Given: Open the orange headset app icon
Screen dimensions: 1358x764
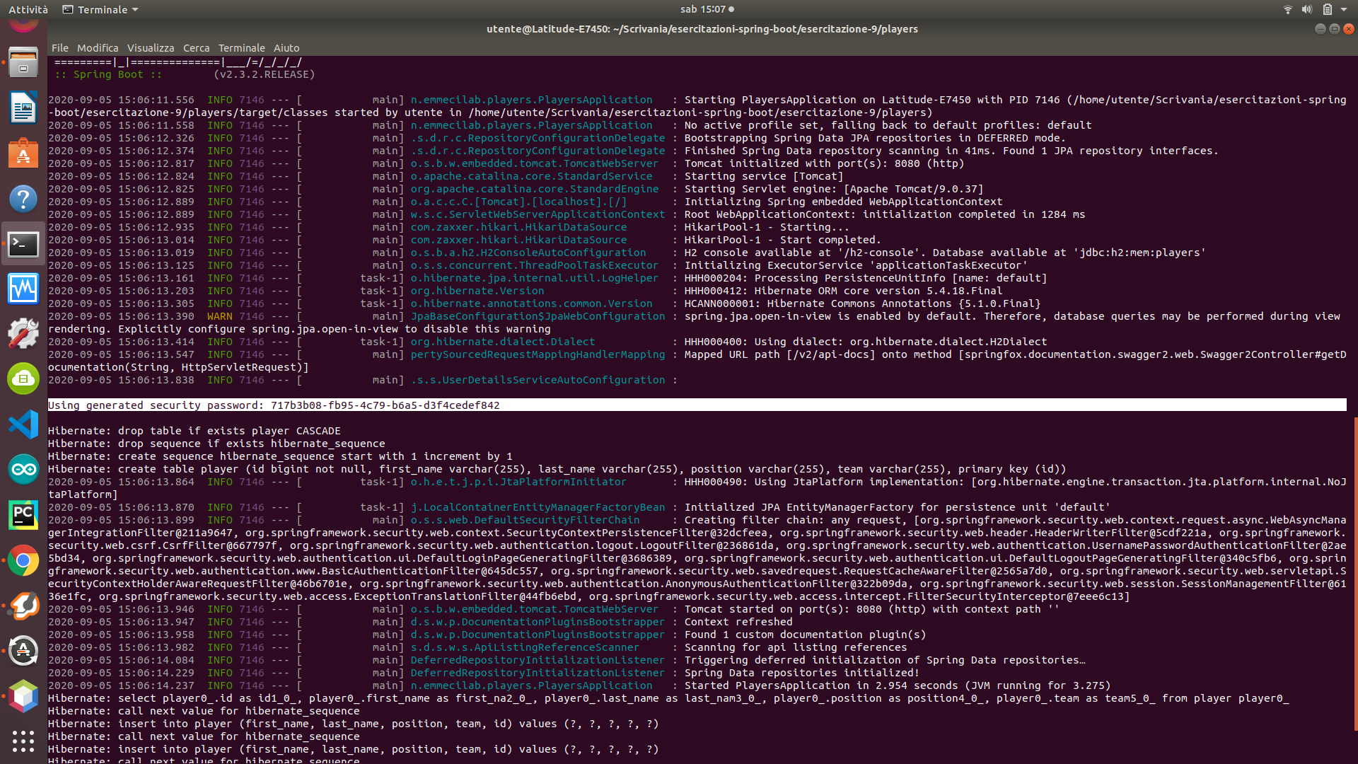Looking at the screenshot, I should [23, 606].
